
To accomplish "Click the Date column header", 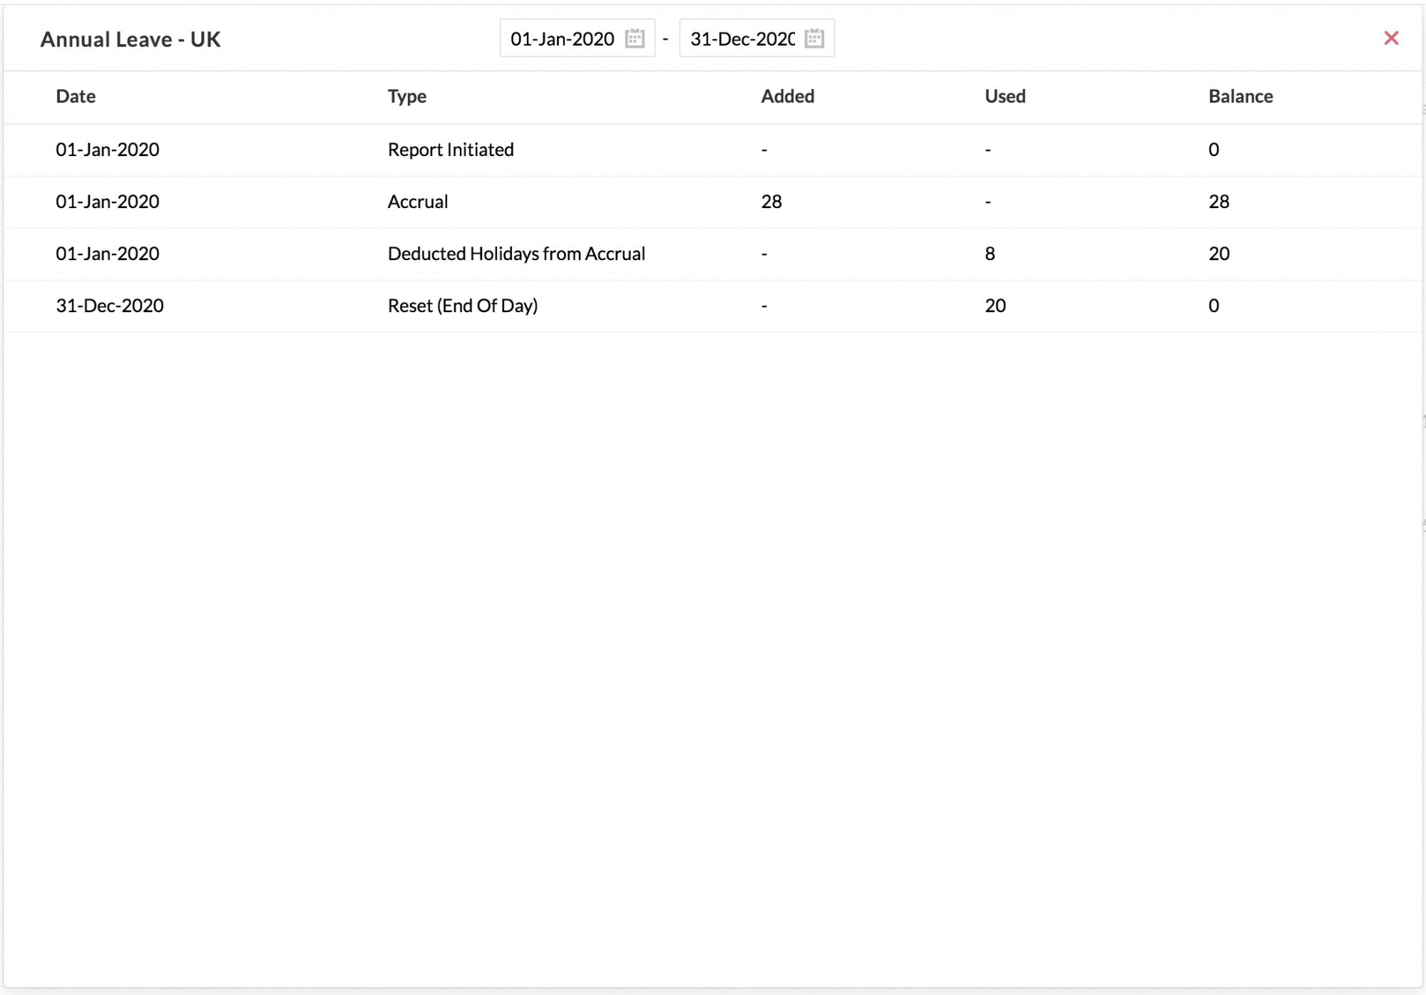I will tap(76, 96).
